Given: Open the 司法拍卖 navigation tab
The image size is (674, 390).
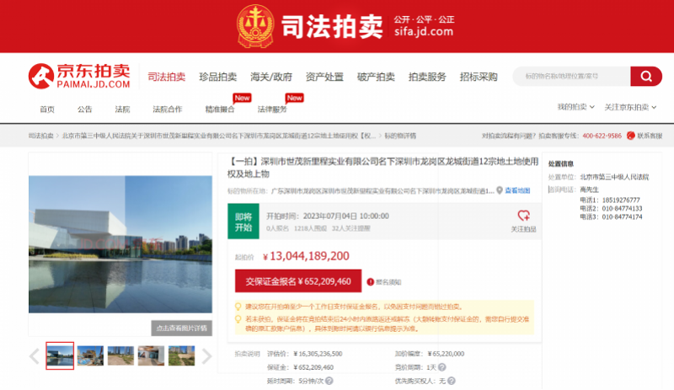Looking at the screenshot, I should [166, 77].
